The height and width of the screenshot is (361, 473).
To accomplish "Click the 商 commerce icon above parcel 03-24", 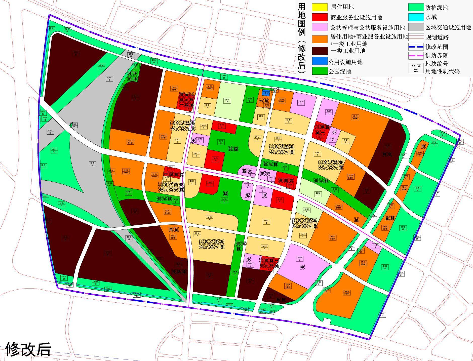I will coord(281,180).
